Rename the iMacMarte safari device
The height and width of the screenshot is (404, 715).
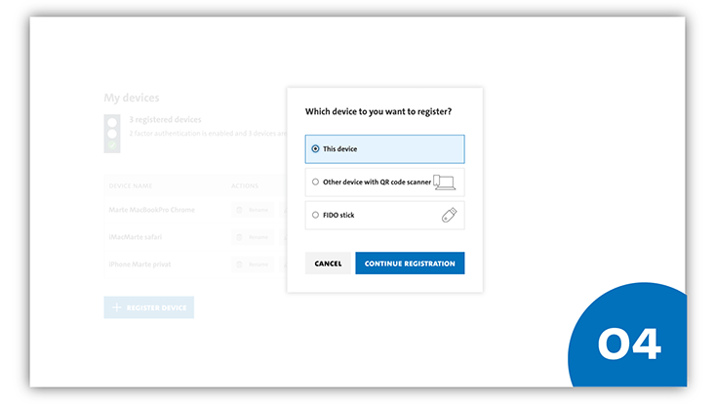click(x=258, y=237)
